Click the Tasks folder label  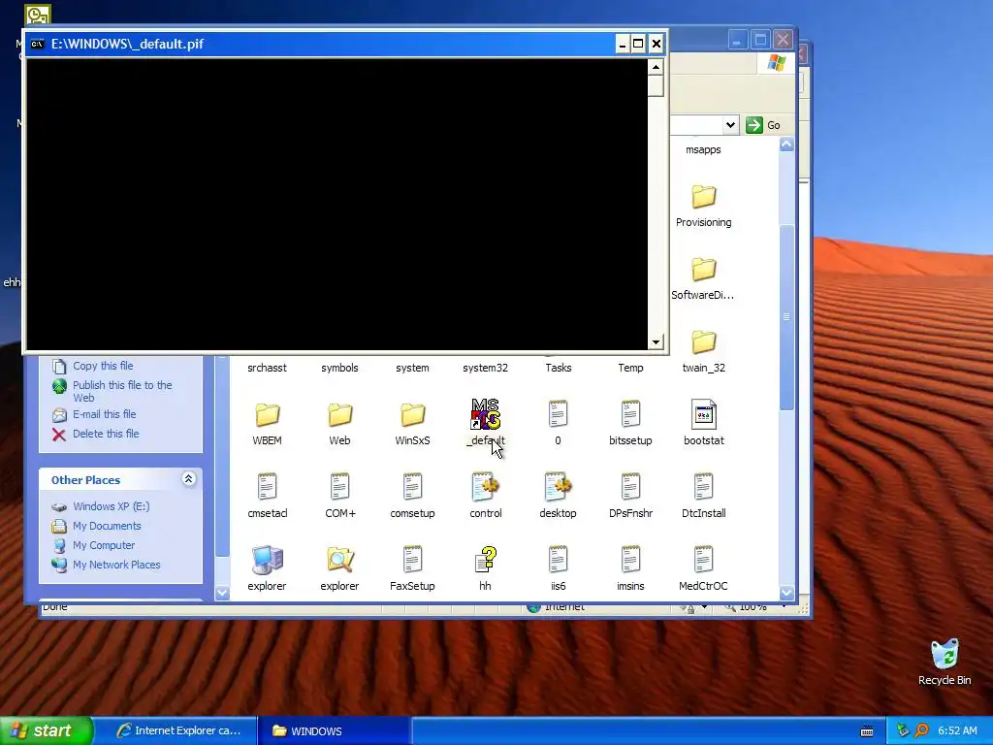coord(558,368)
